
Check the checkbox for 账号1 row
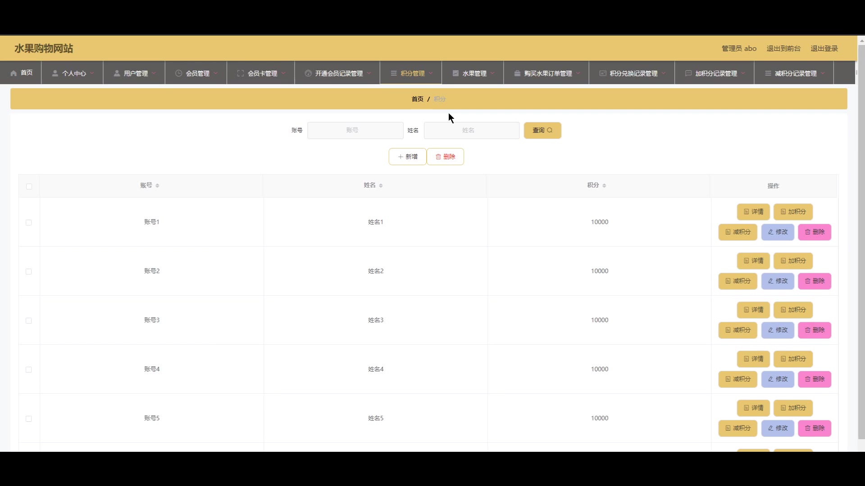(x=29, y=222)
